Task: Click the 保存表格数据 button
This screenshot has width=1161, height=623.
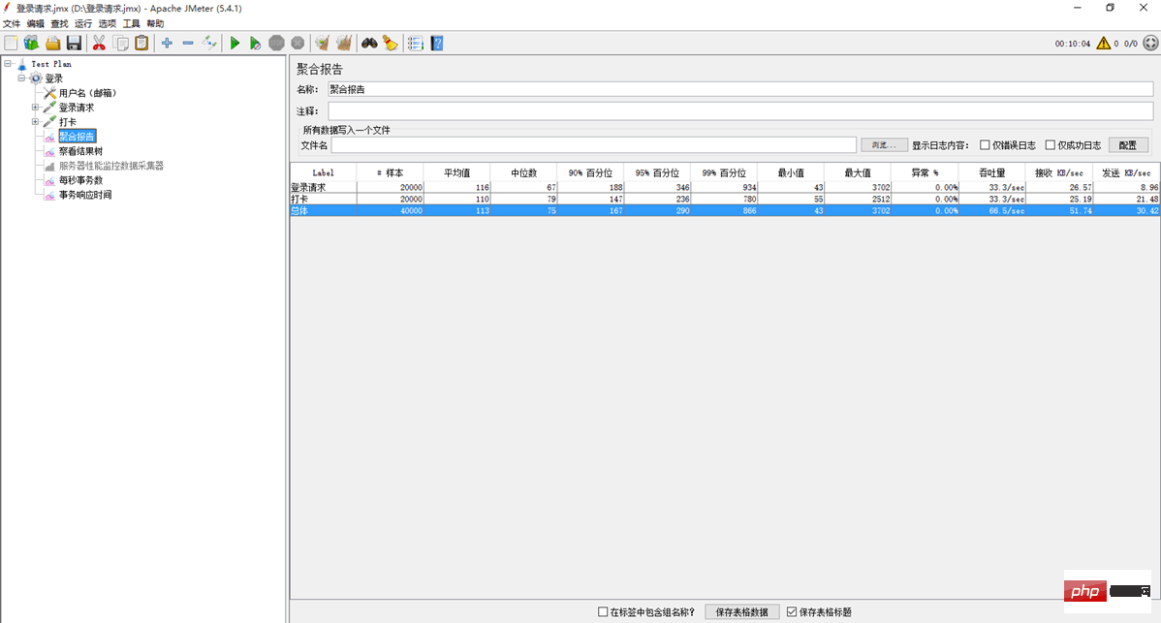Action: click(x=743, y=611)
